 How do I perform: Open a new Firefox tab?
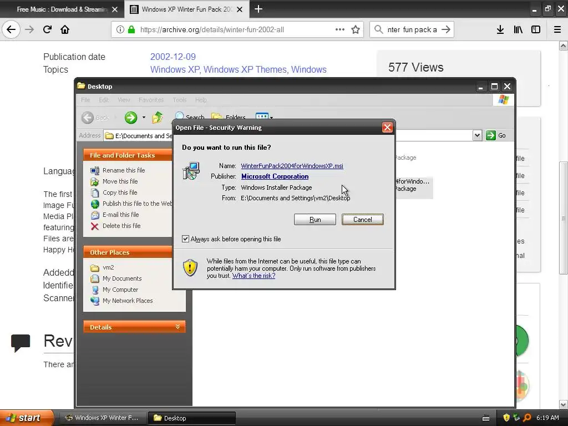pos(258,9)
